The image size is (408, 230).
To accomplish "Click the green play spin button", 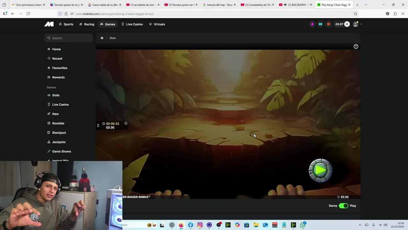I will coord(320,171).
